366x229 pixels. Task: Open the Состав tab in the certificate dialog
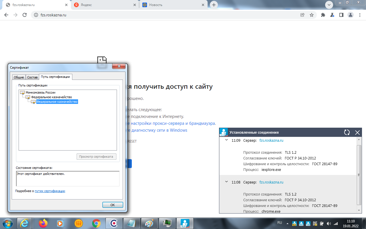coord(32,77)
